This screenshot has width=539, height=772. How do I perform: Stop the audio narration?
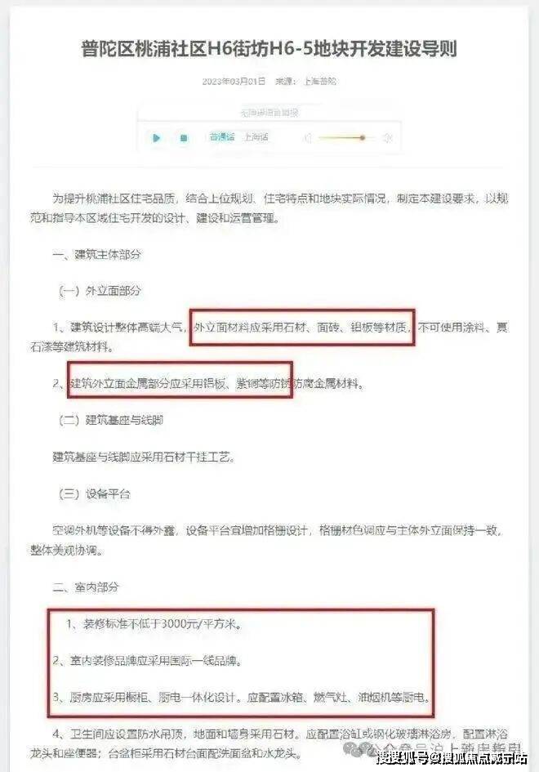(x=184, y=138)
